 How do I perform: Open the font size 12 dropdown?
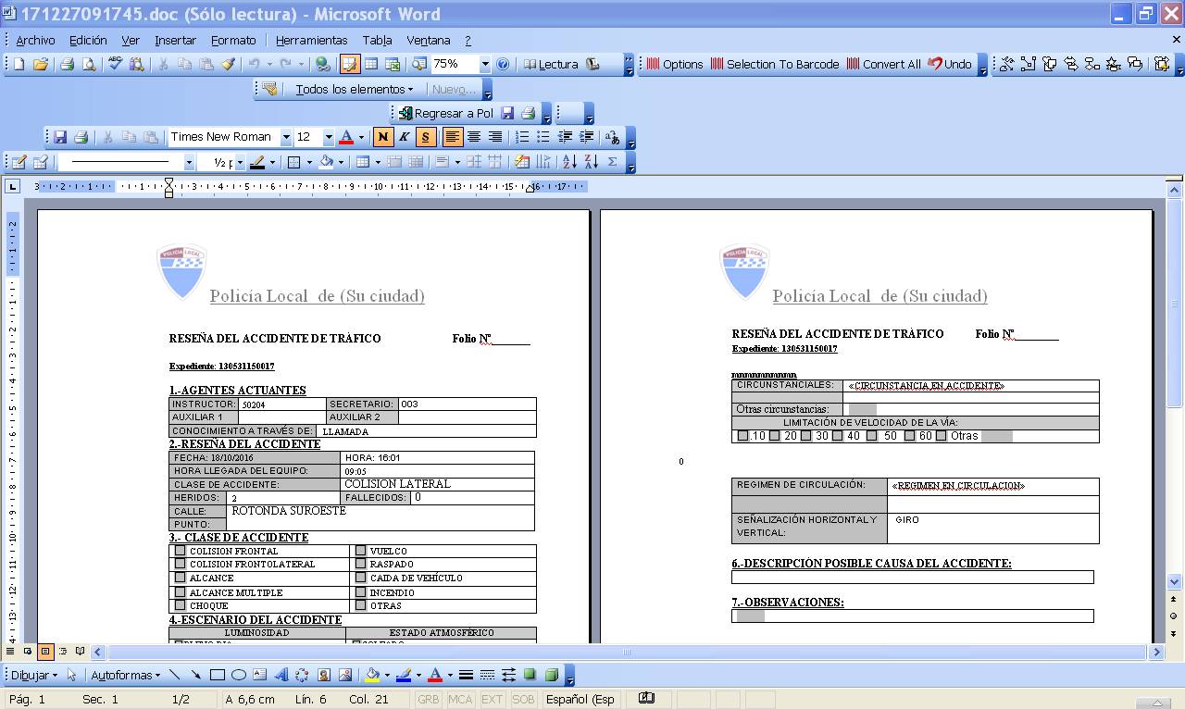(x=328, y=137)
